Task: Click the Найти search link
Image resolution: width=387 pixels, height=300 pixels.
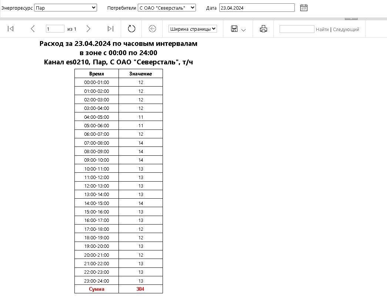Action: pos(322,29)
